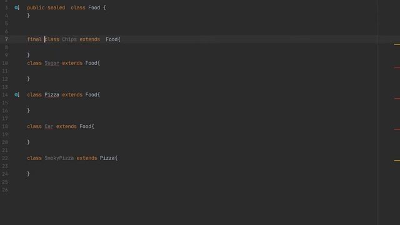Click the yellow warning stripe next to the Chips line
400x225 pixels.
coord(397,44)
